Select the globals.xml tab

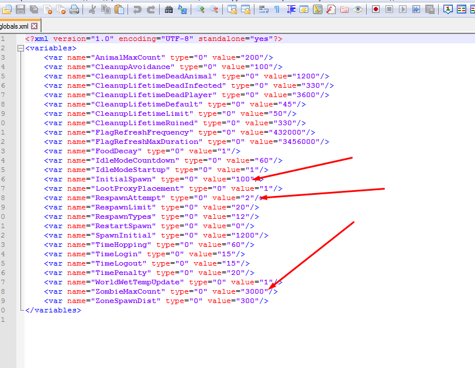coord(14,26)
